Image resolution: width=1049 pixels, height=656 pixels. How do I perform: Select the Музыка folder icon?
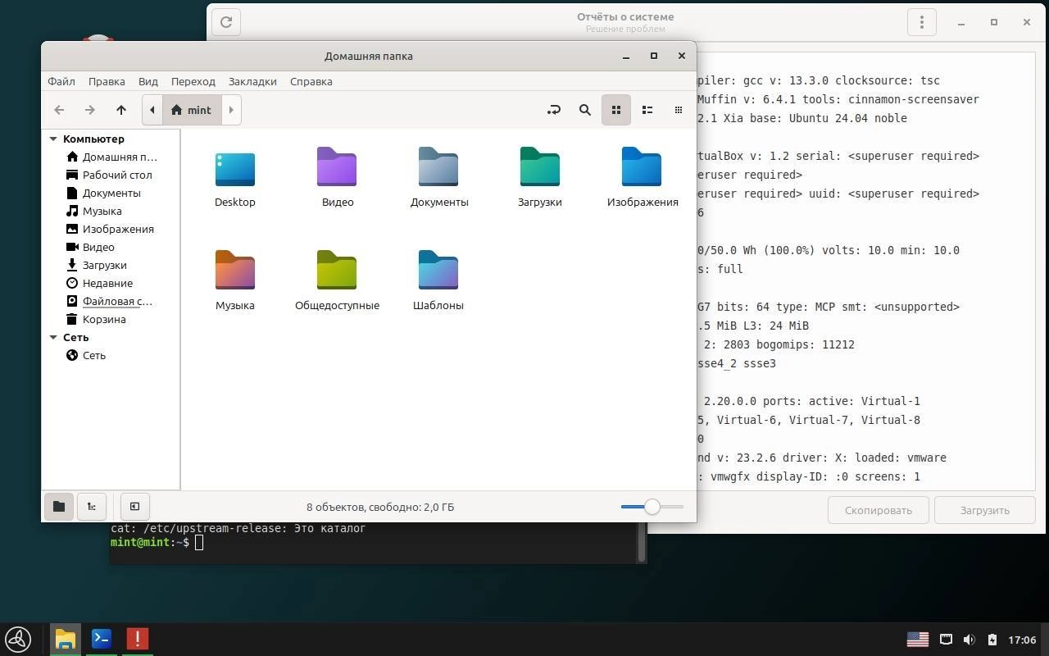point(235,270)
